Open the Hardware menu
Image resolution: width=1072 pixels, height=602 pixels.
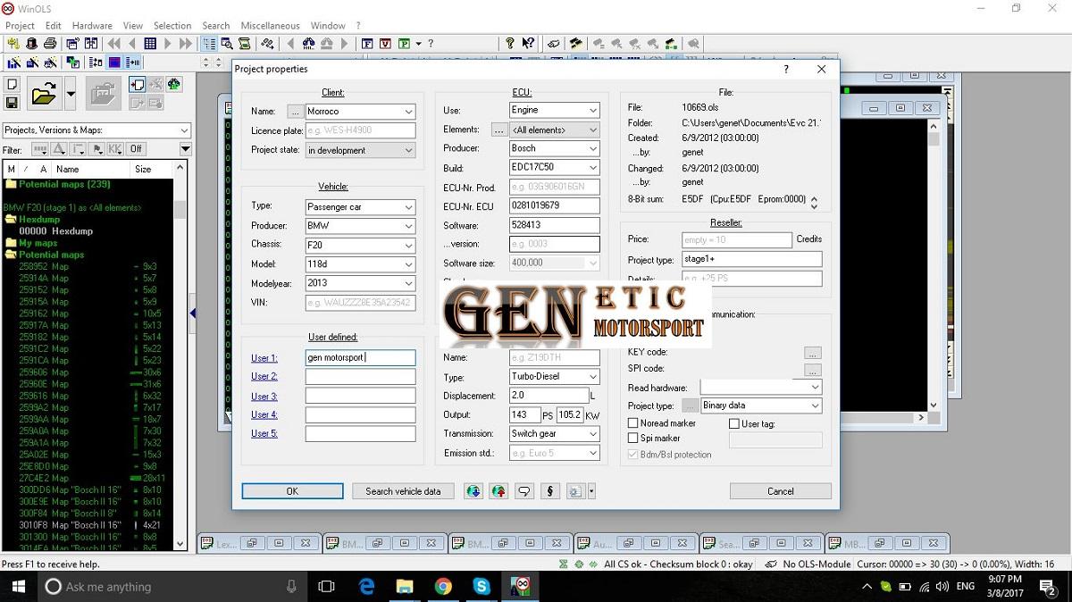tap(92, 26)
